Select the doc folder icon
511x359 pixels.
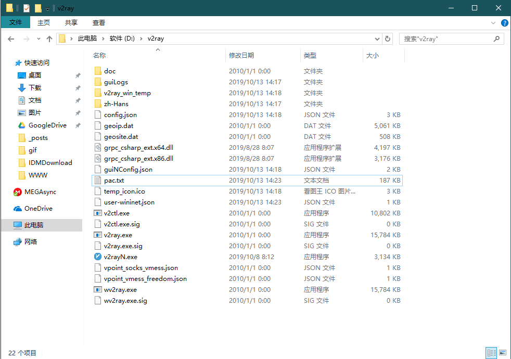[x=98, y=71]
